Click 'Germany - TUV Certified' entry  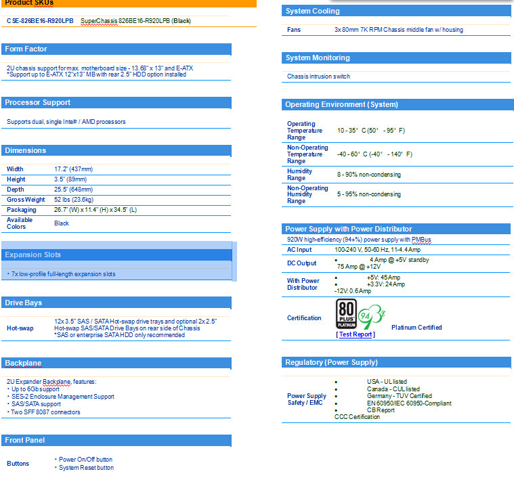click(x=400, y=396)
